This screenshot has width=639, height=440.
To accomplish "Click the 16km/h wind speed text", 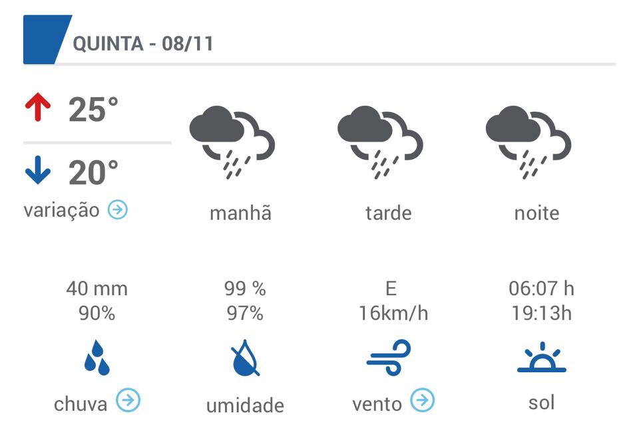I will (393, 314).
